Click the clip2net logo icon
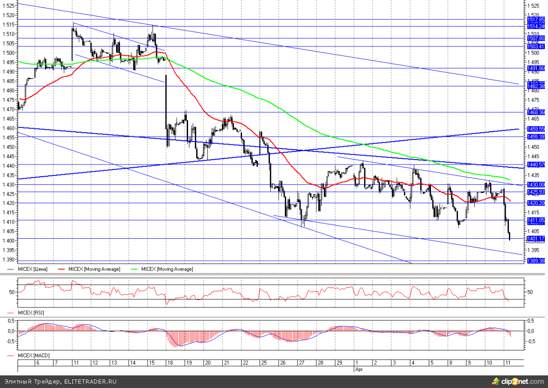548x388 pixels. [496, 382]
